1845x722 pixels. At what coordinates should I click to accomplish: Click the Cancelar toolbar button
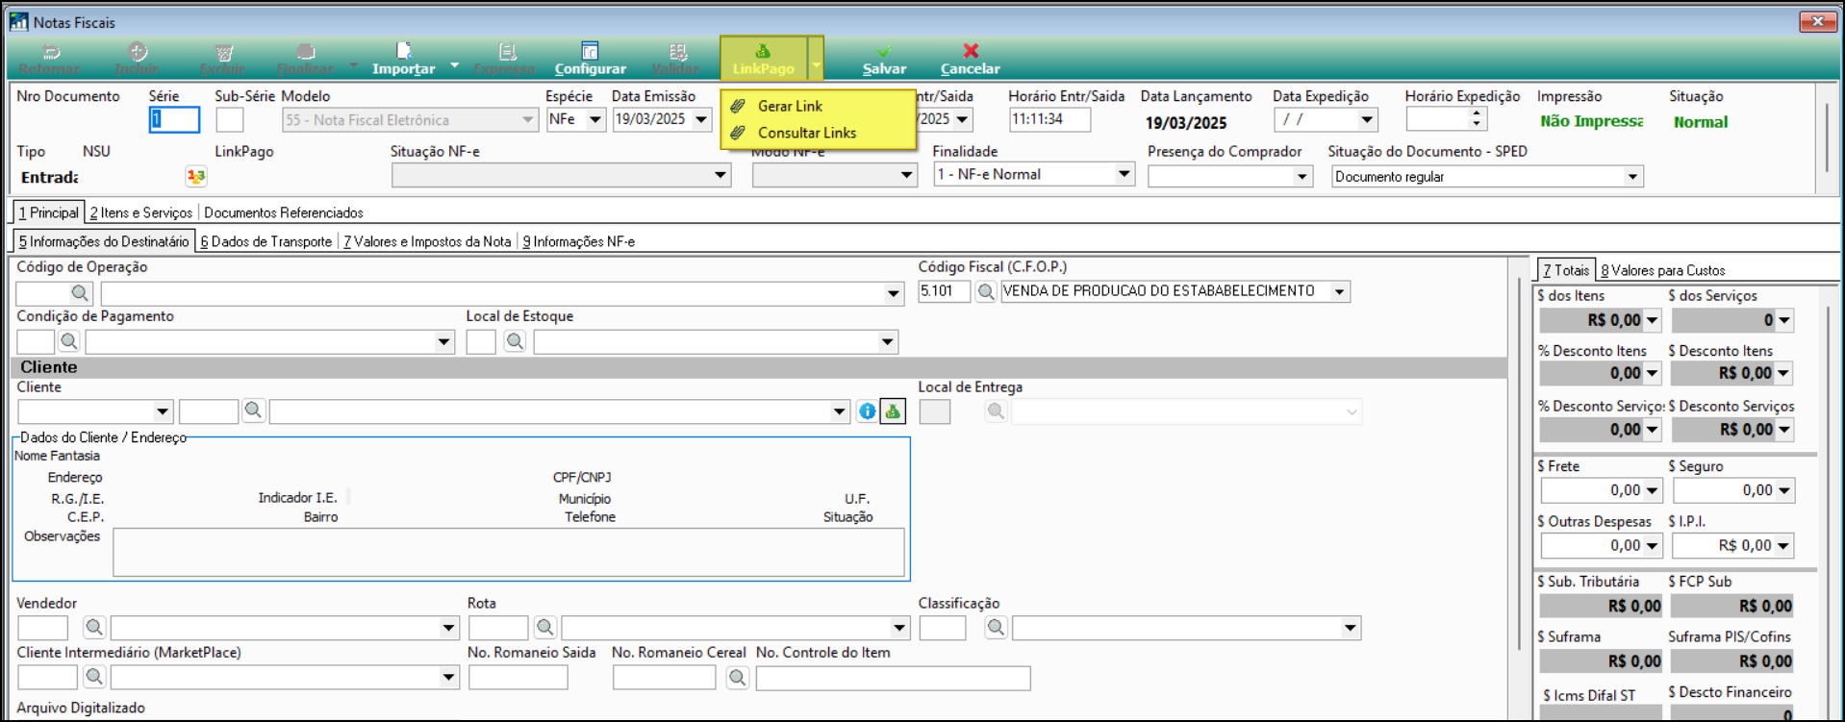970,59
